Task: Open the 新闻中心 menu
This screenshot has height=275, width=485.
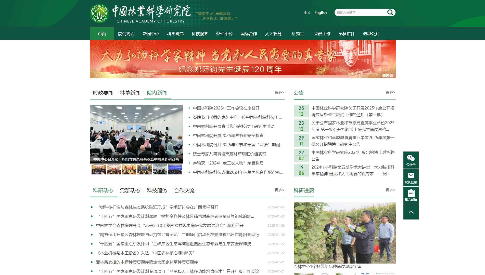Action: tap(151, 34)
